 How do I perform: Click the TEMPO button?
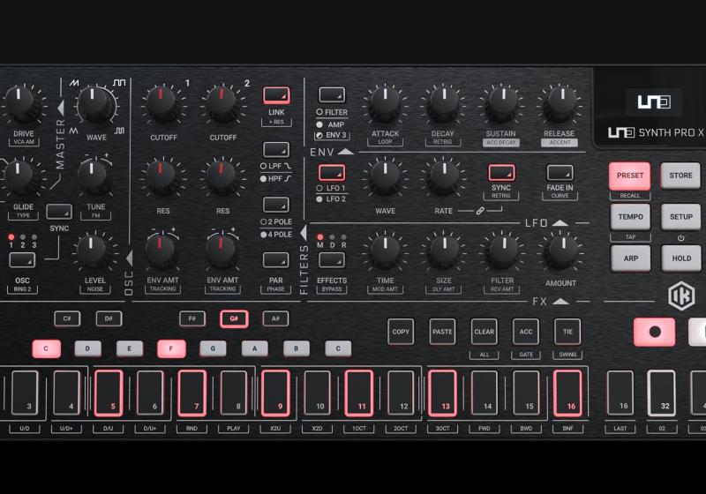pyautogui.click(x=630, y=217)
